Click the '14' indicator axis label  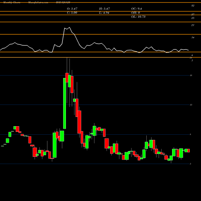(x=193, y=38)
